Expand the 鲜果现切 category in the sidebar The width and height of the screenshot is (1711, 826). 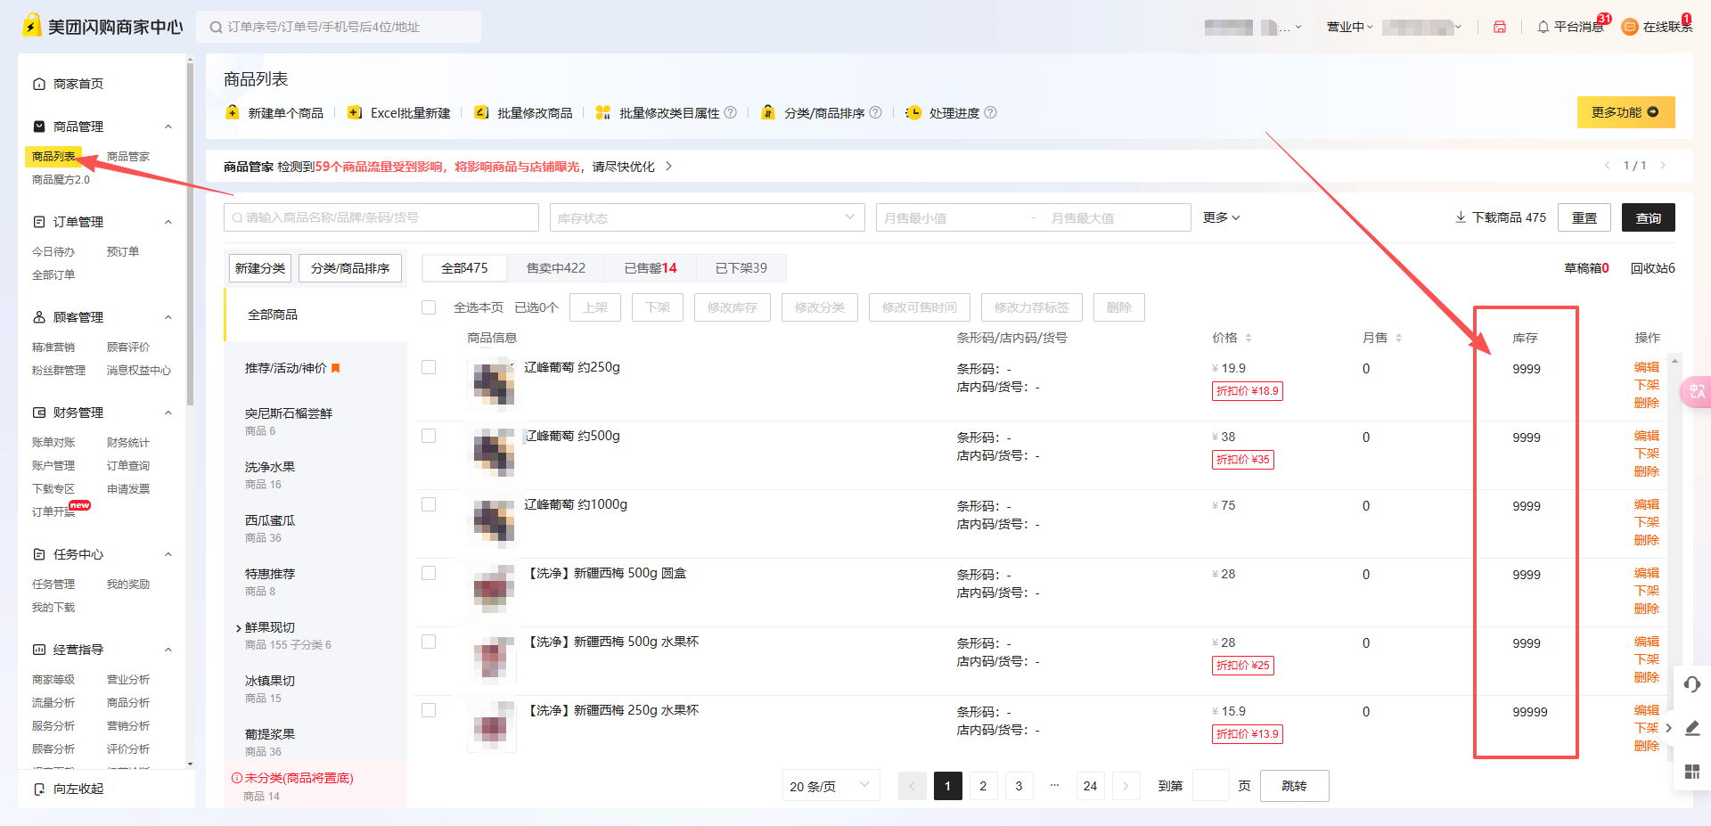tap(238, 626)
